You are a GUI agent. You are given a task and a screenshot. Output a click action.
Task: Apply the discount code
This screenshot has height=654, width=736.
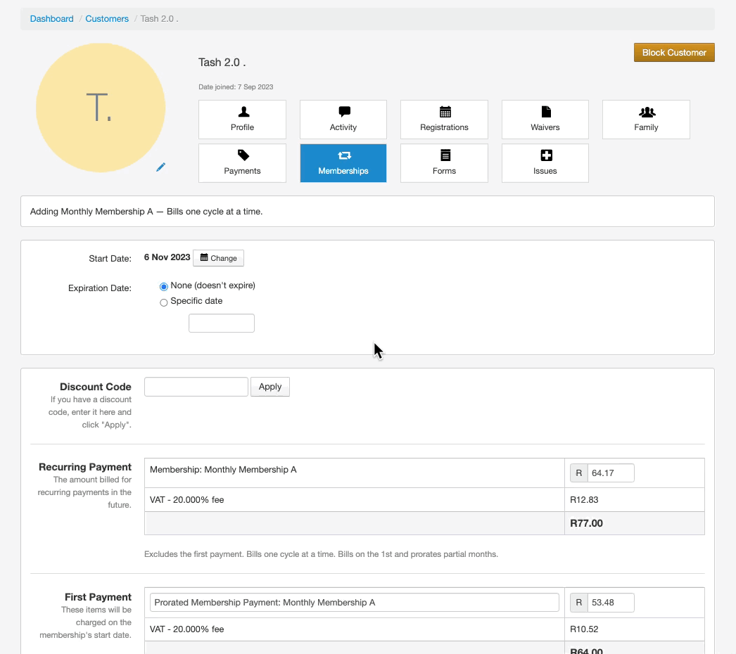269,387
